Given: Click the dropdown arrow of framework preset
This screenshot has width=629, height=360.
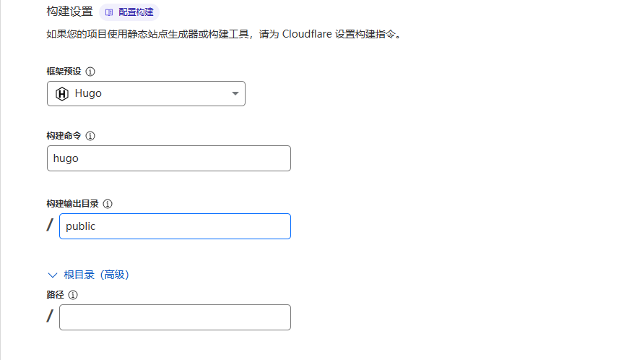Looking at the screenshot, I should pos(235,94).
